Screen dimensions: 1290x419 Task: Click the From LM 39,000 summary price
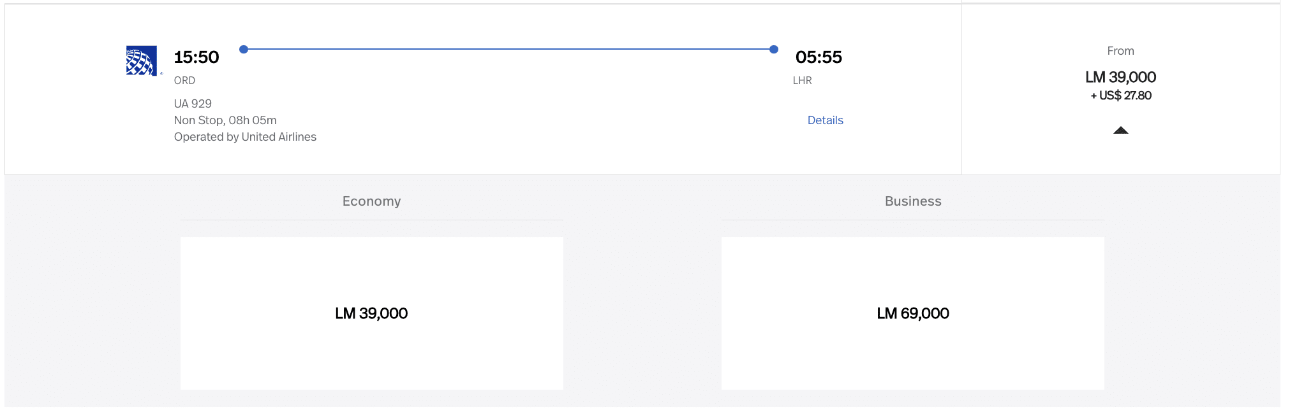tap(1120, 77)
